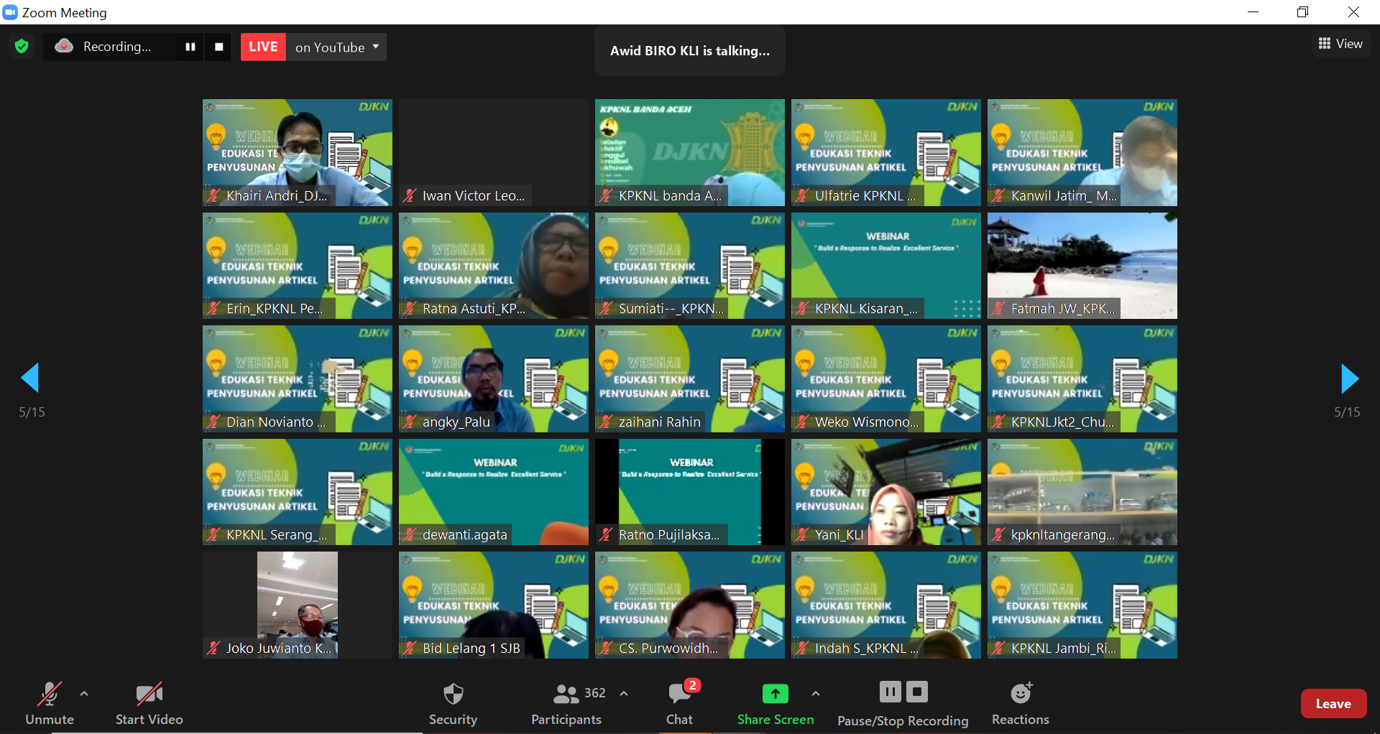
Task: Select Yani_KLI participant video tile
Action: pos(885,492)
